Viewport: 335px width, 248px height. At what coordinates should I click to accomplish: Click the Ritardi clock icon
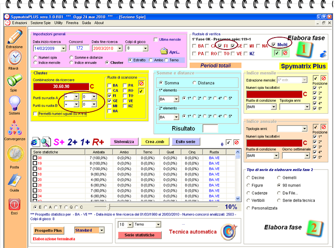click(14, 58)
